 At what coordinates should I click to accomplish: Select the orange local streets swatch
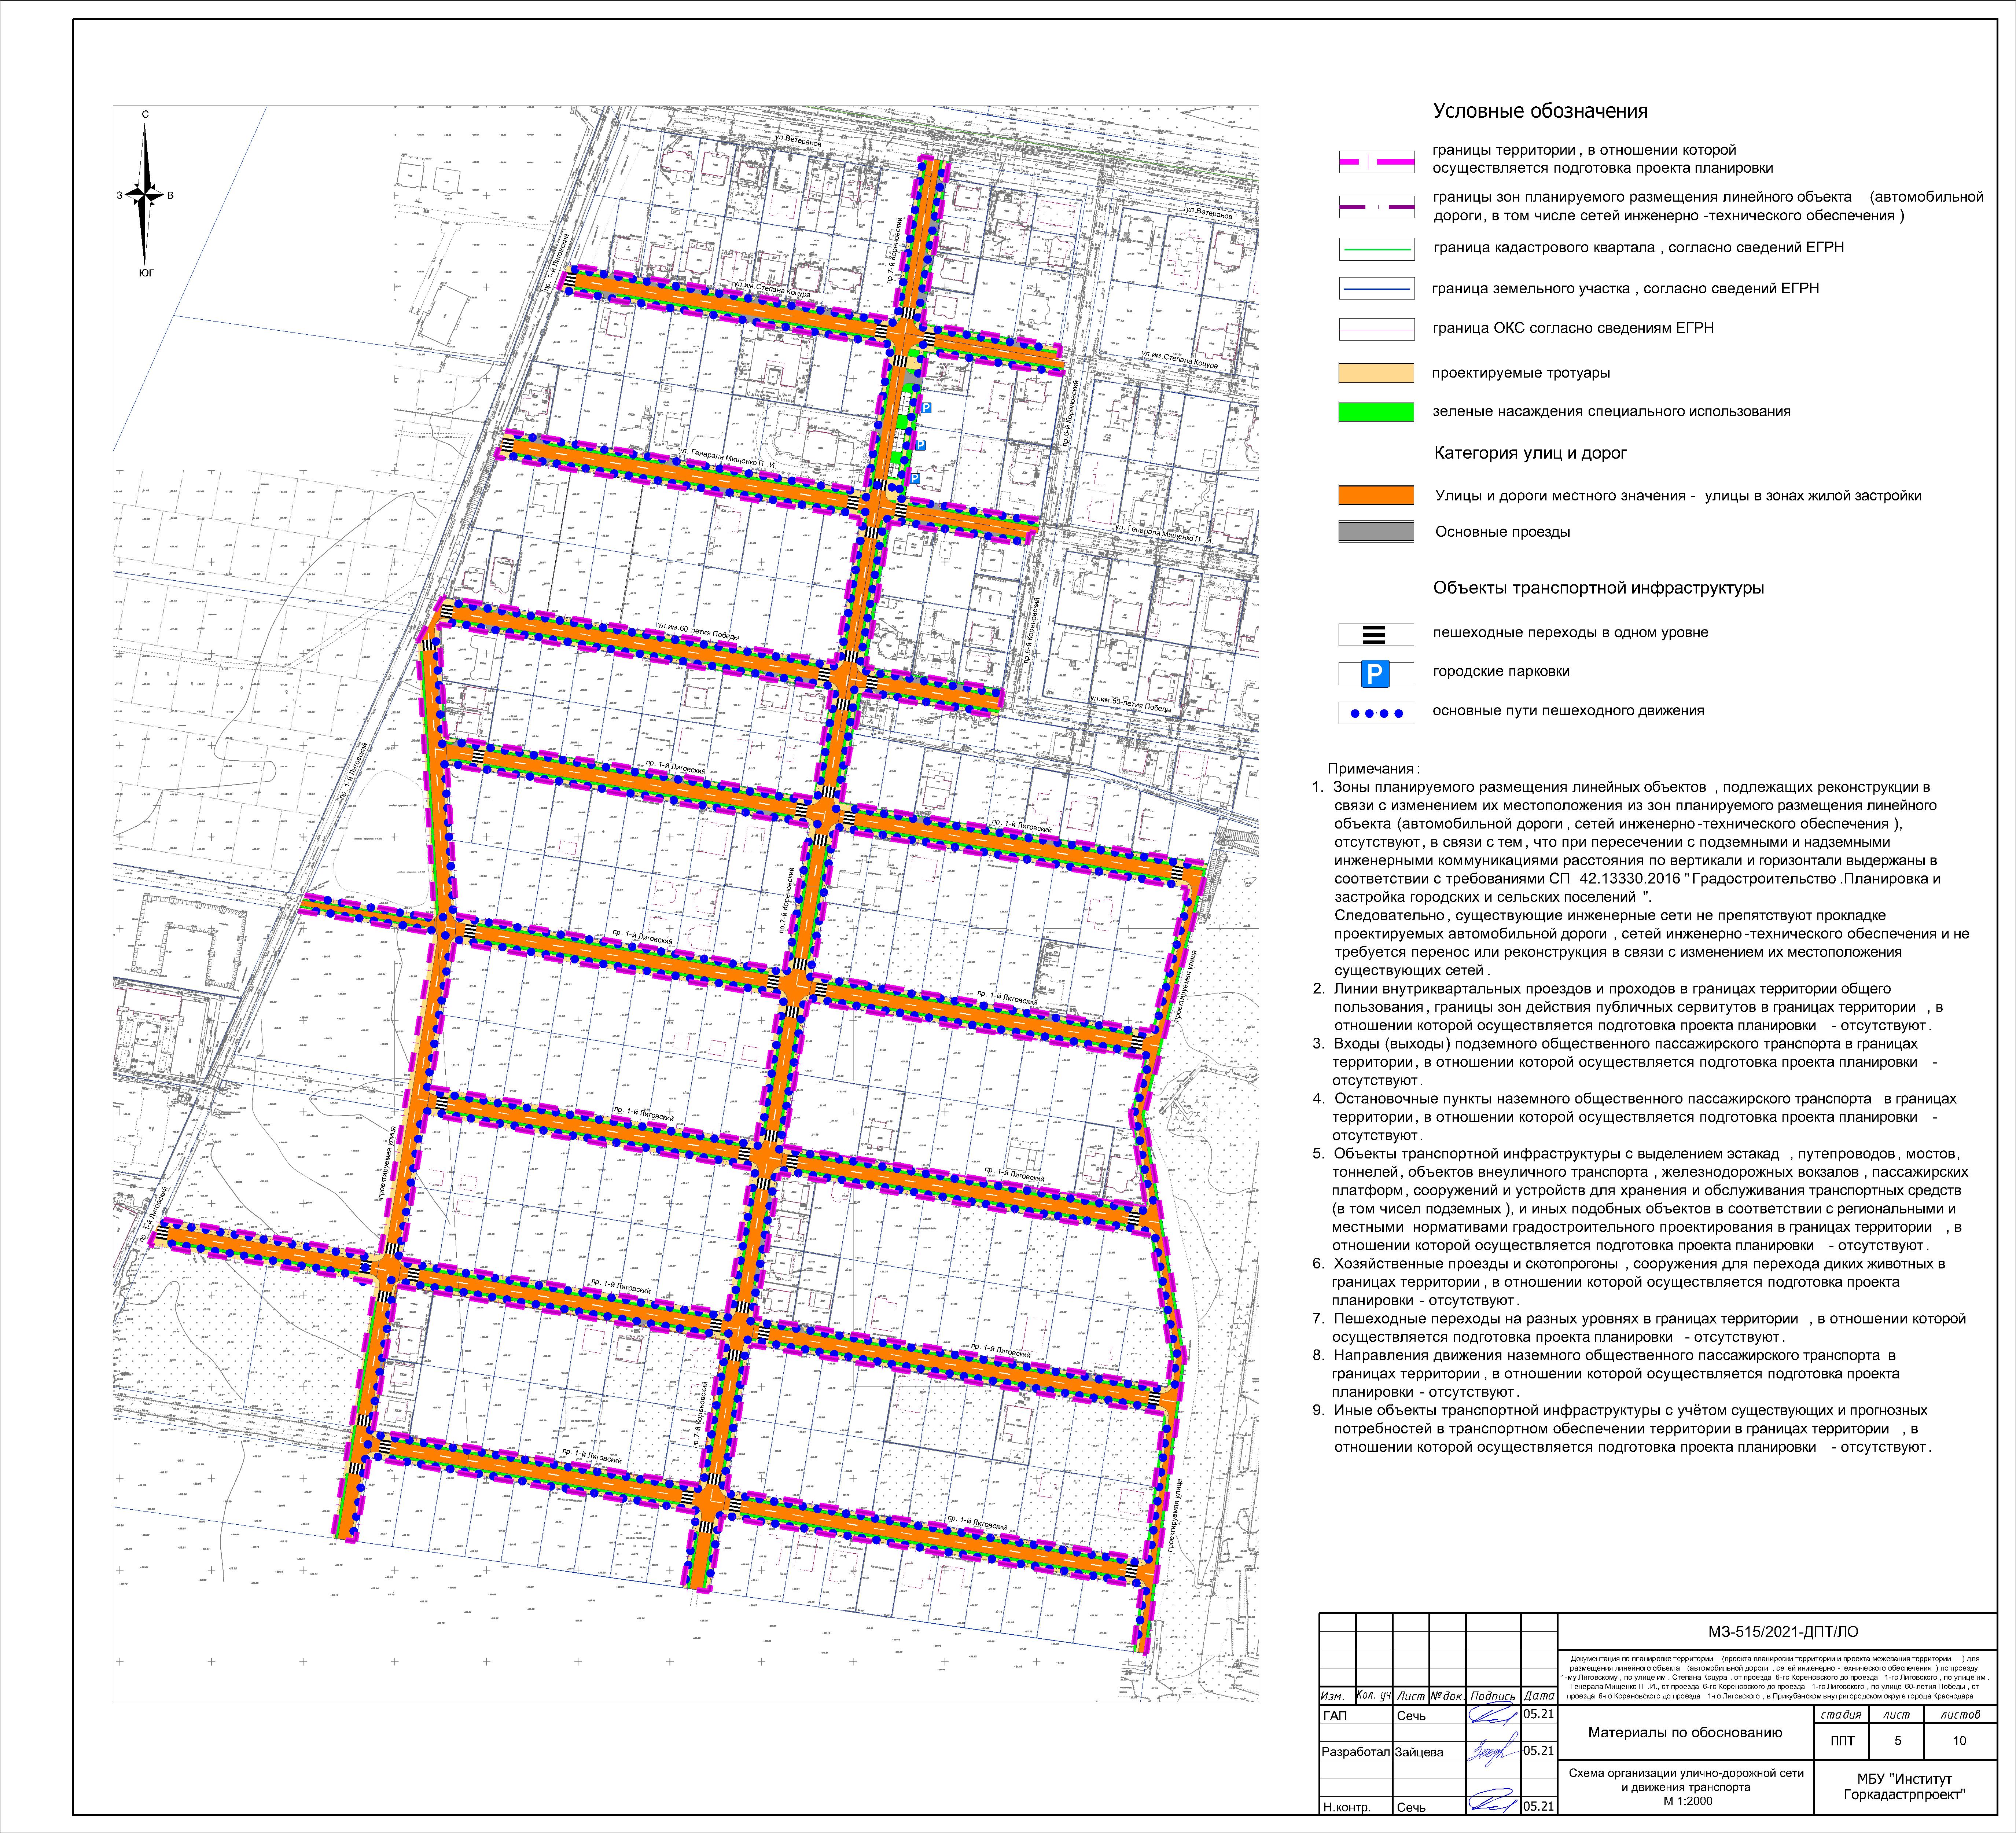(x=1376, y=495)
